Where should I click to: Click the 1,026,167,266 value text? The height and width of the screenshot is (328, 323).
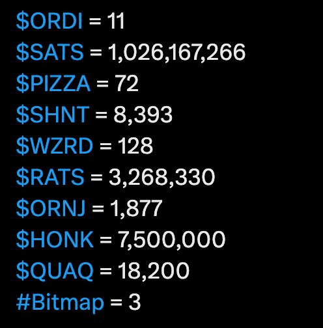click(177, 52)
